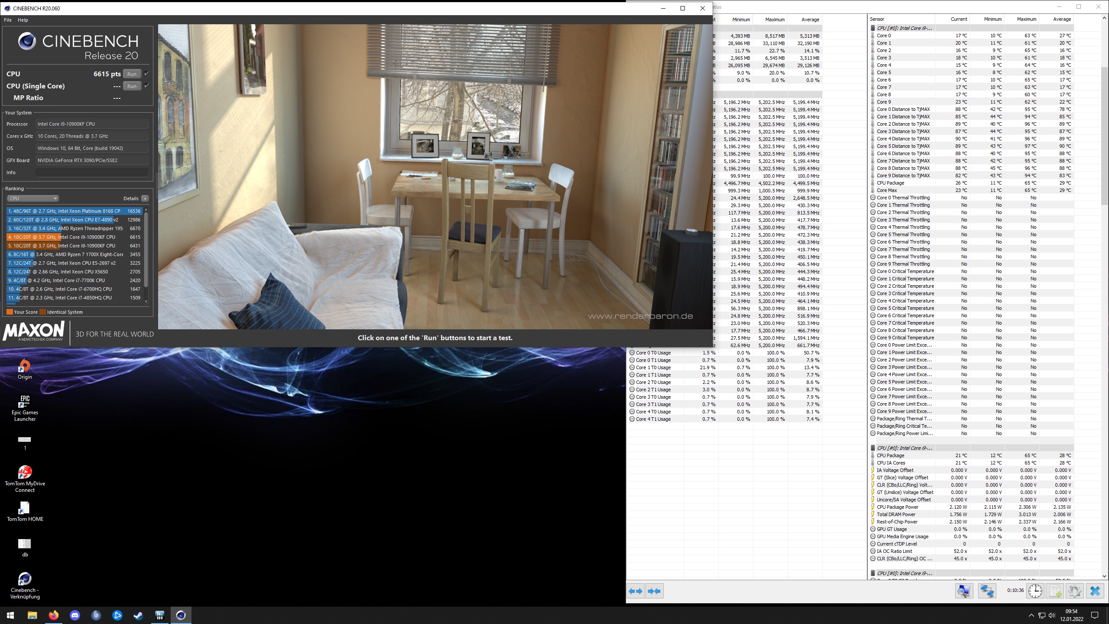Run the CPU Single Core benchmark
Viewport: 1109px width, 624px height.
click(132, 86)
